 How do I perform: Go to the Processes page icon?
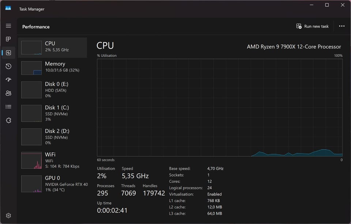[8, 39]
